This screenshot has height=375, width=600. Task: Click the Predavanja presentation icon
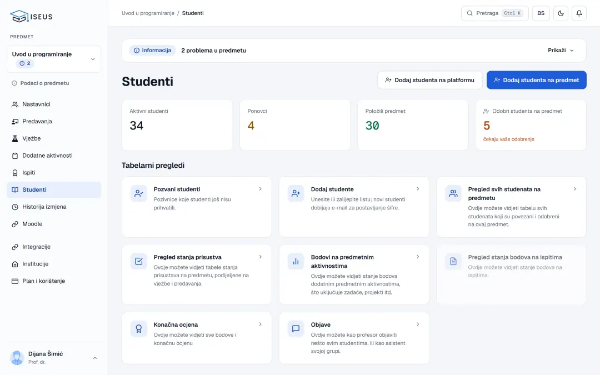coord(15,121)
